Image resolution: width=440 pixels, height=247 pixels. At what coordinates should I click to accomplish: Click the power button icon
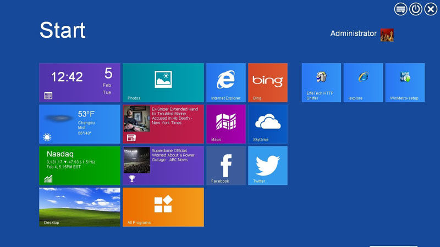coord(416,9)
